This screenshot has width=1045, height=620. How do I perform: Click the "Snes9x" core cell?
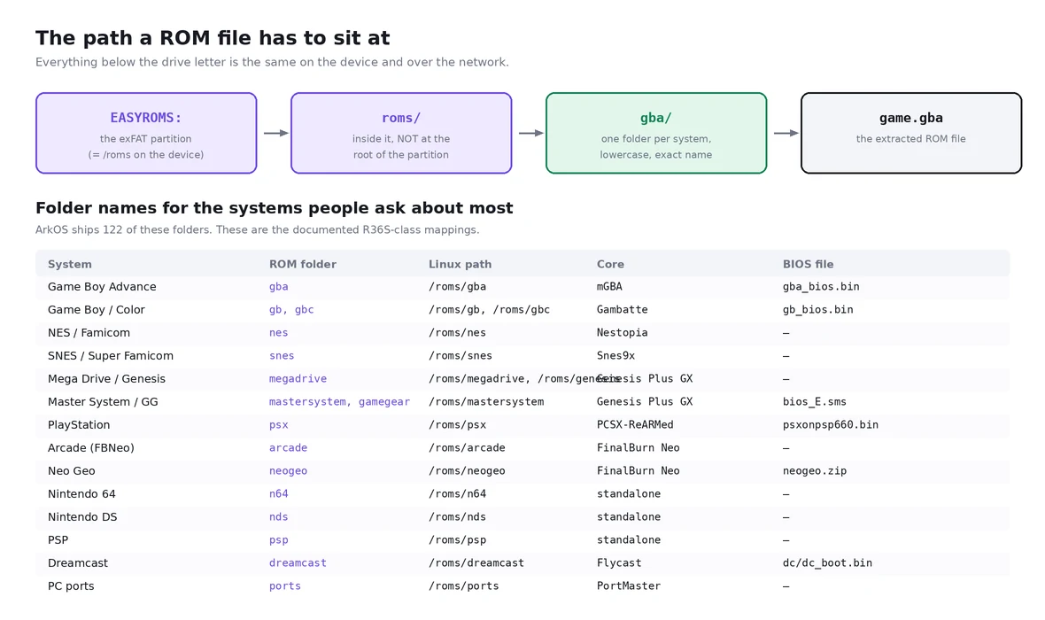[x=615, y=356]
